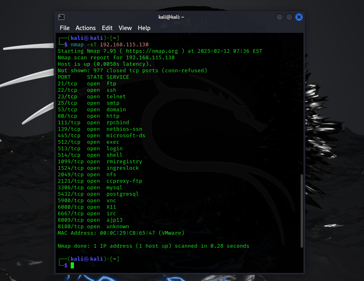
Task: Click the PORT STATE SERVICE header line
Action: tap(93, 77)
